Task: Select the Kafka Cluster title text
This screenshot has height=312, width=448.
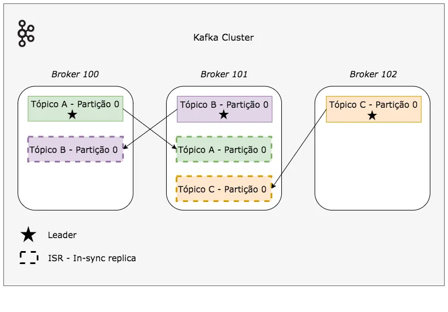Action: (224, 38)
